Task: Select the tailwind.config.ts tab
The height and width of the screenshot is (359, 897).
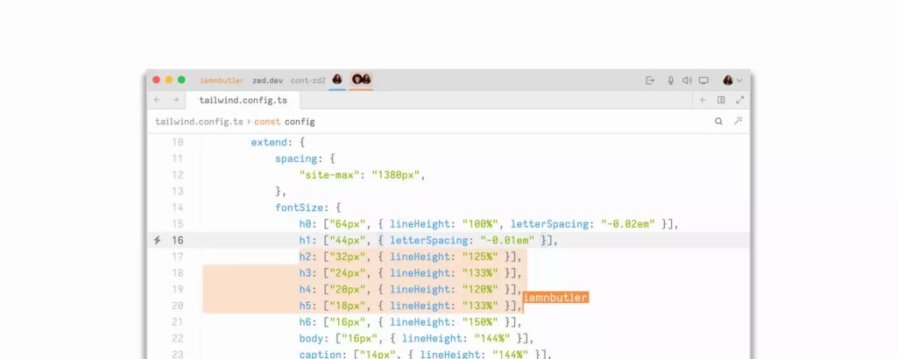Action: coord(235,100)
